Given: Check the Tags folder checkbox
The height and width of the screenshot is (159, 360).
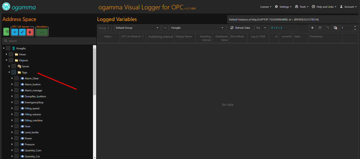Looking at the screenshot, I should click(14, 72).
